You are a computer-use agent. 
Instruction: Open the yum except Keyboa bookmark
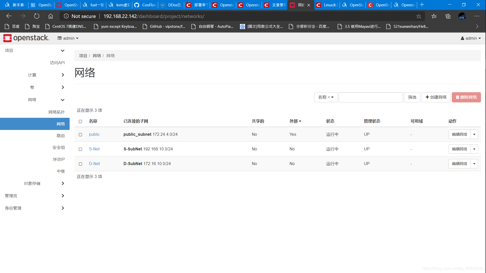pos(115,27)
